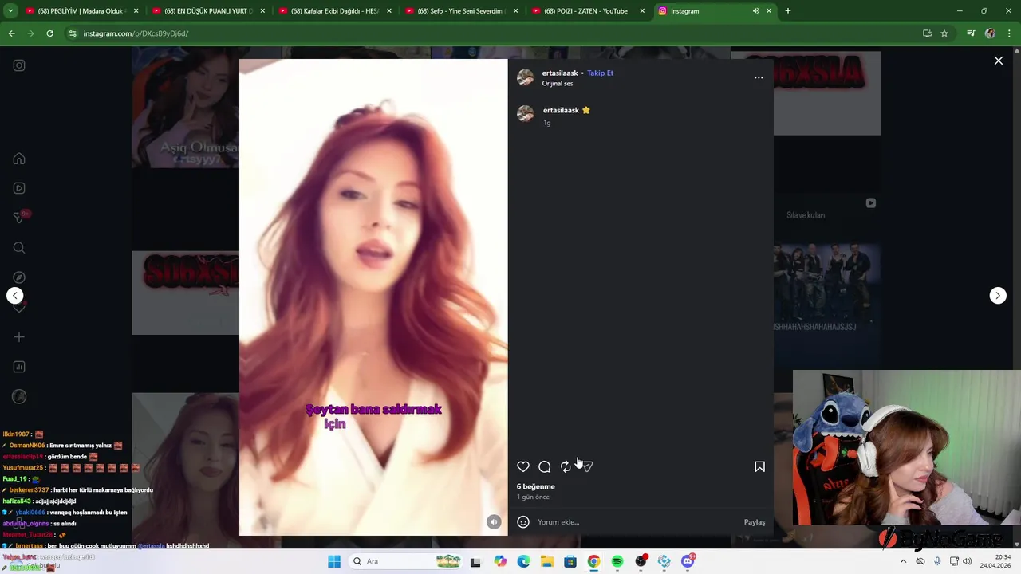The width and height of the screenshot is (1021, 574).
Task: Click the reel video to pause it
Action: pos(373,297)
